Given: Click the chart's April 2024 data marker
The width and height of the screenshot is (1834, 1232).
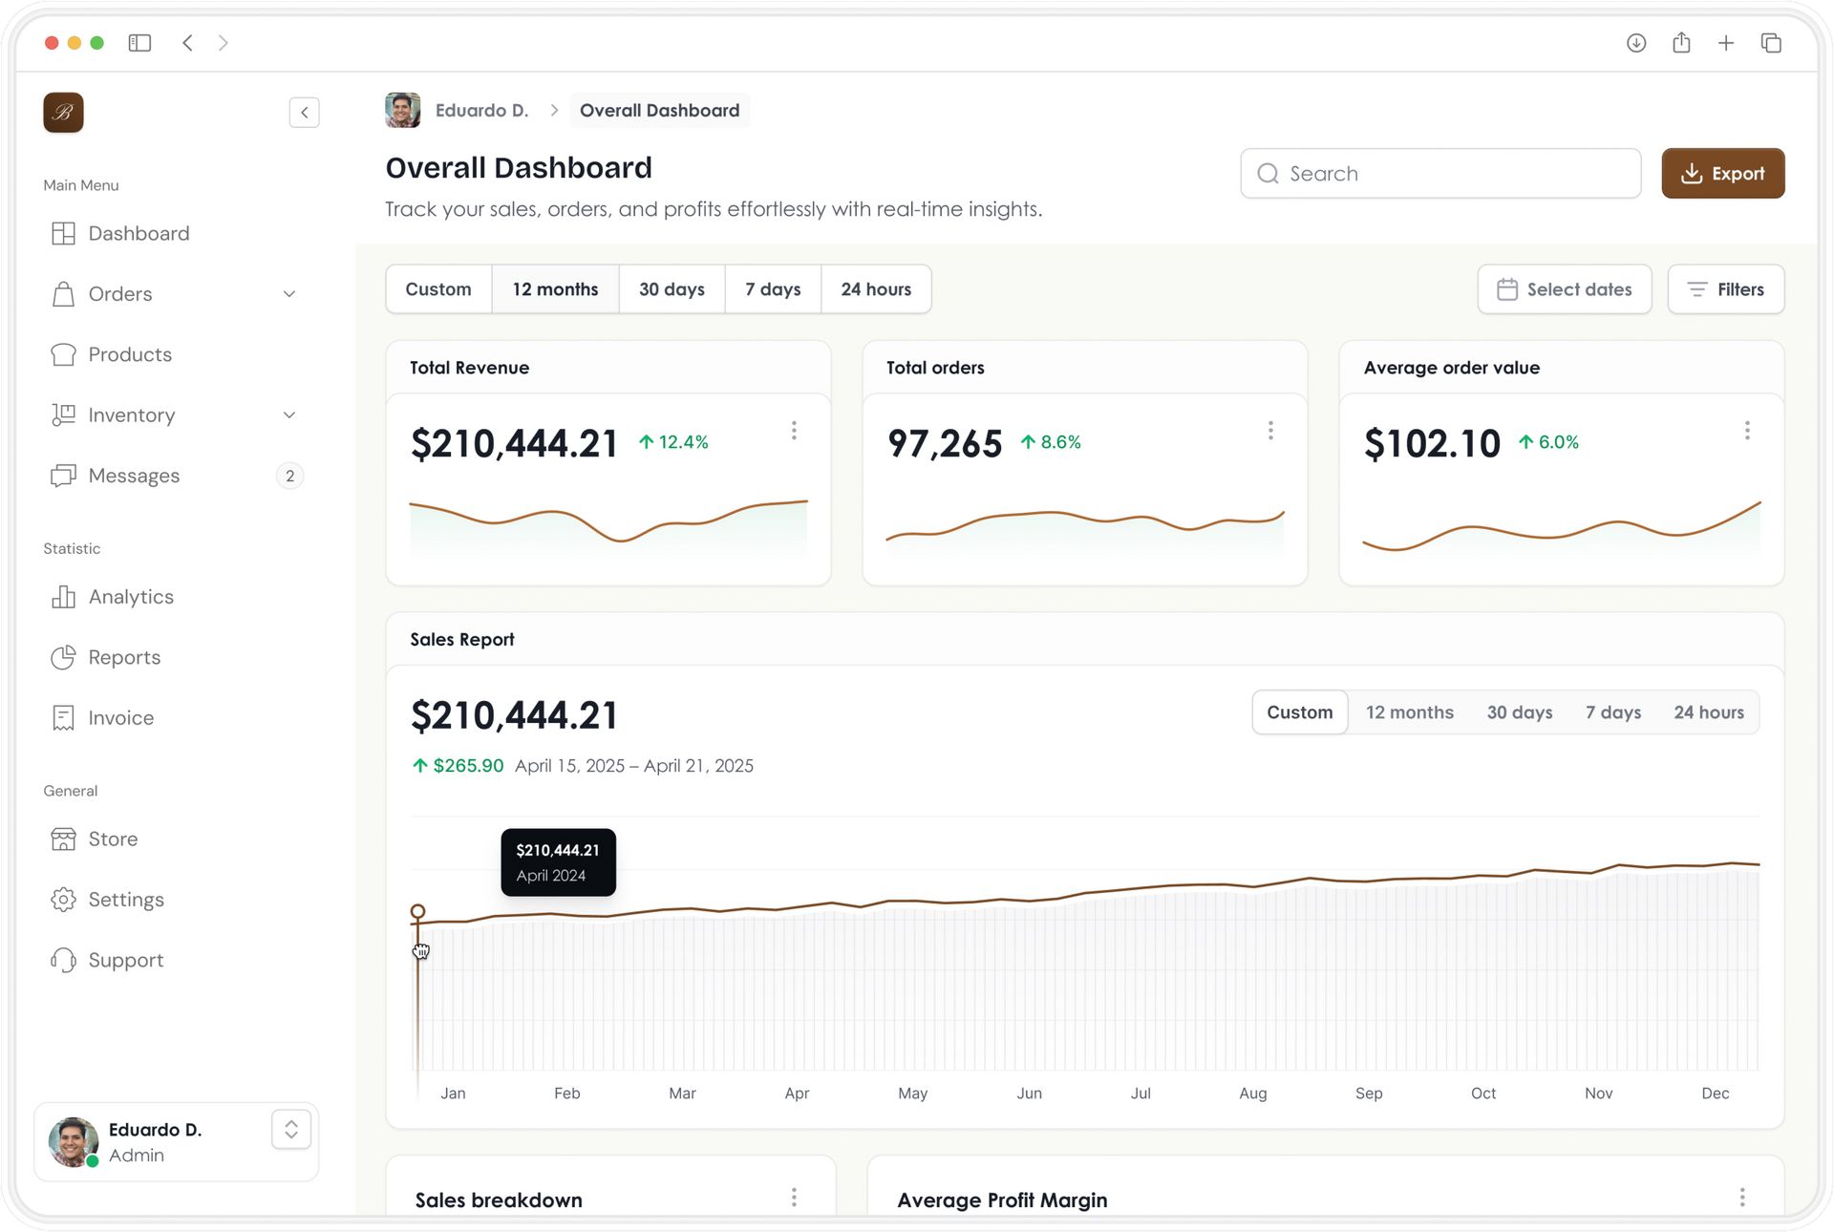Looking at the screenshot, I should pos(417,912).
